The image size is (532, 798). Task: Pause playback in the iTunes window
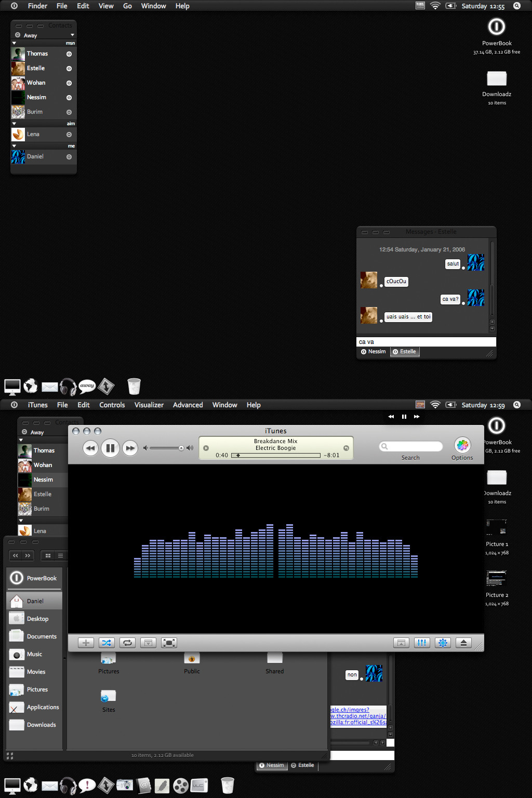tap(110, 448)
